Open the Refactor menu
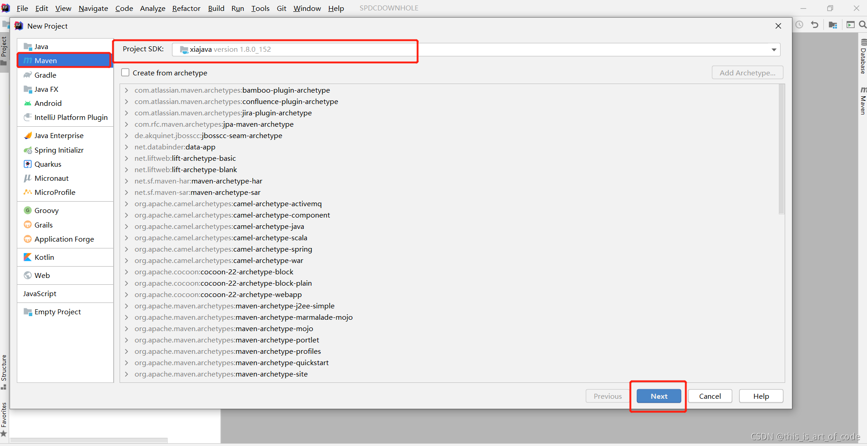 click(186, 8)
